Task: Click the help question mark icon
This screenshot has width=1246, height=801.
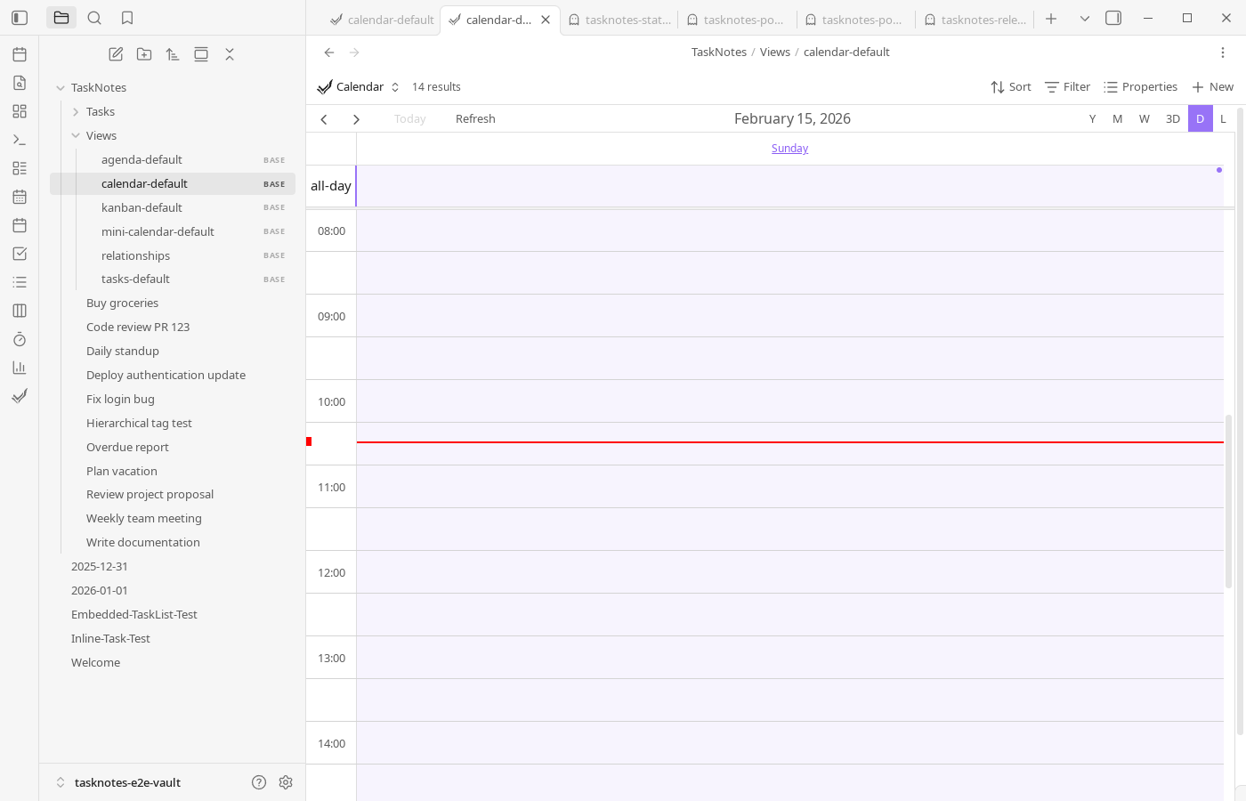Action: click(x=259, y=782)
